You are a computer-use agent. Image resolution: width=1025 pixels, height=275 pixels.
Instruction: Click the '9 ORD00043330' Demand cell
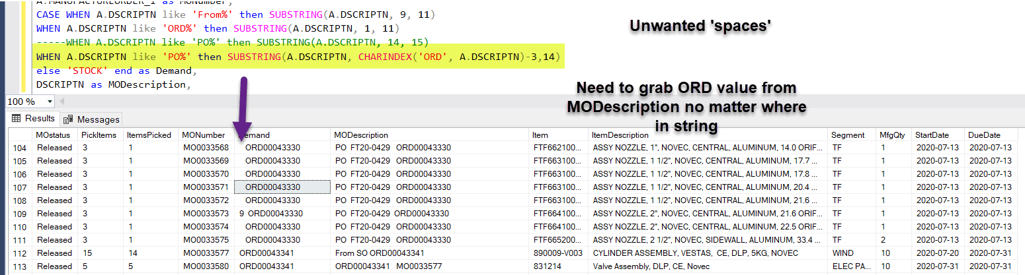tap(271, 214)
